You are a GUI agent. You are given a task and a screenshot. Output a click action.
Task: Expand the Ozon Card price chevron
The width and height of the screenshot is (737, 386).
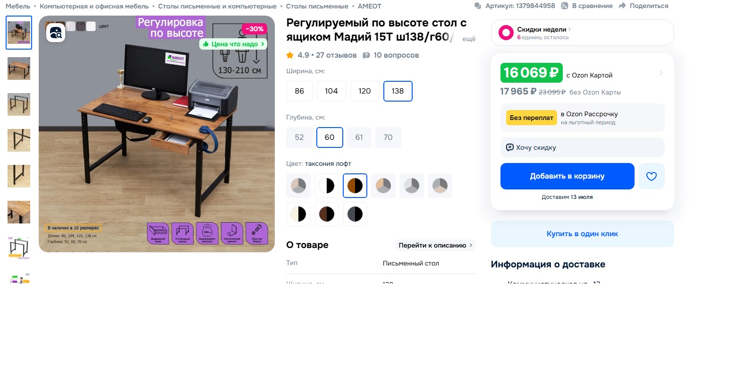(x=661, y=73)
